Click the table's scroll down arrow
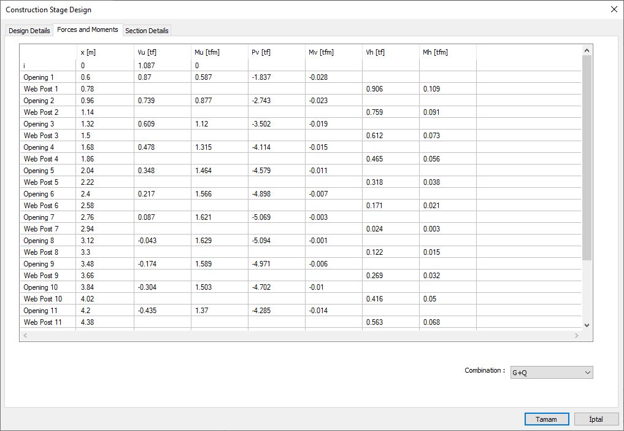Screen dimensions: 624x431 587,325
